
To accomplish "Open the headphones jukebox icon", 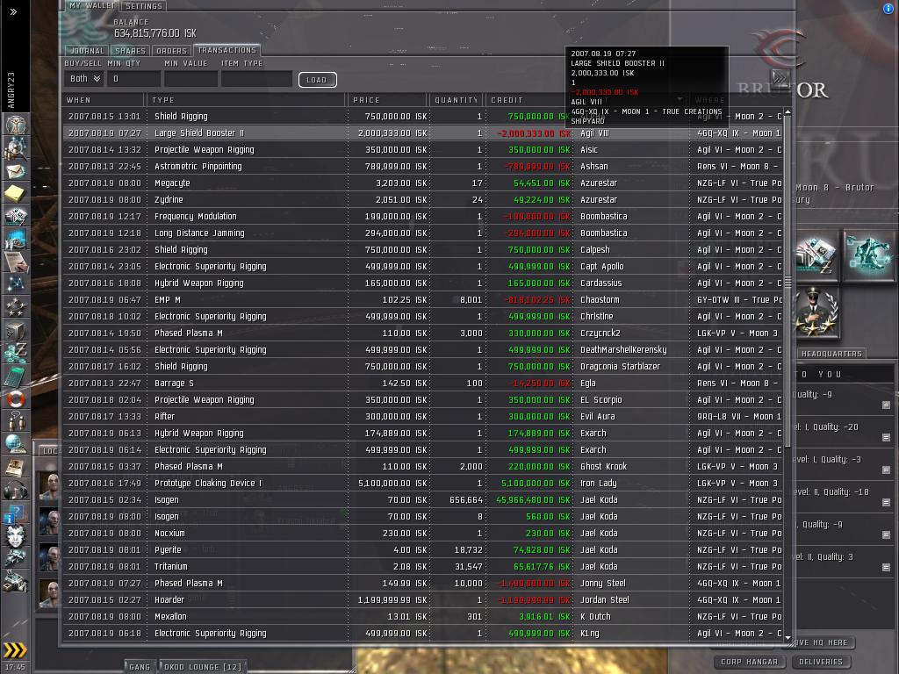I will point(15,490).
